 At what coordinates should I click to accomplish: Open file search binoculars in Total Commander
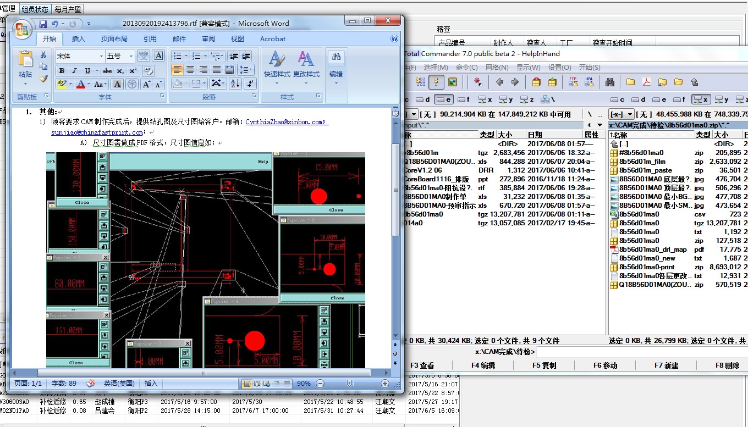609,82
